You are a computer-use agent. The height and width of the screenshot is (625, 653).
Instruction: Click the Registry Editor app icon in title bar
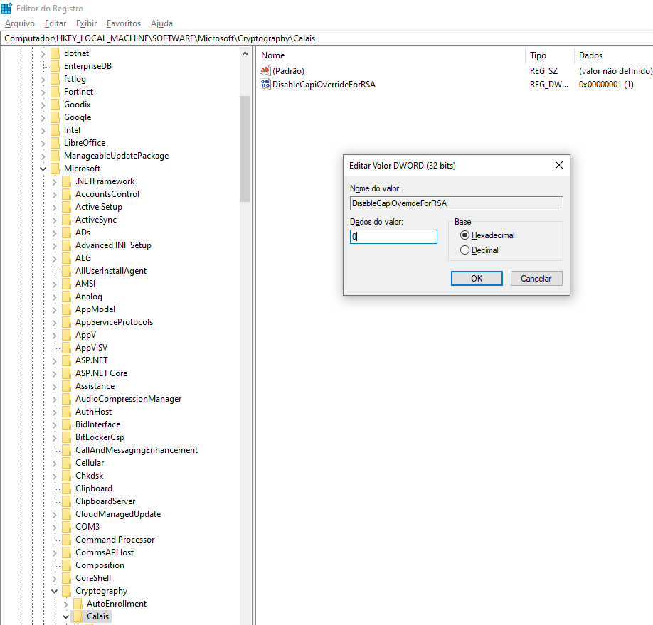(6, 8)
